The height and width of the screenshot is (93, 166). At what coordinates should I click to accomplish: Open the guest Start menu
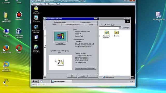(35, 81)
